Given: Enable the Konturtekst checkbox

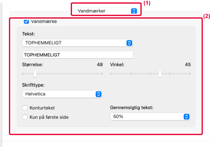Looking at the screenshot, I should tap(25, 108).
